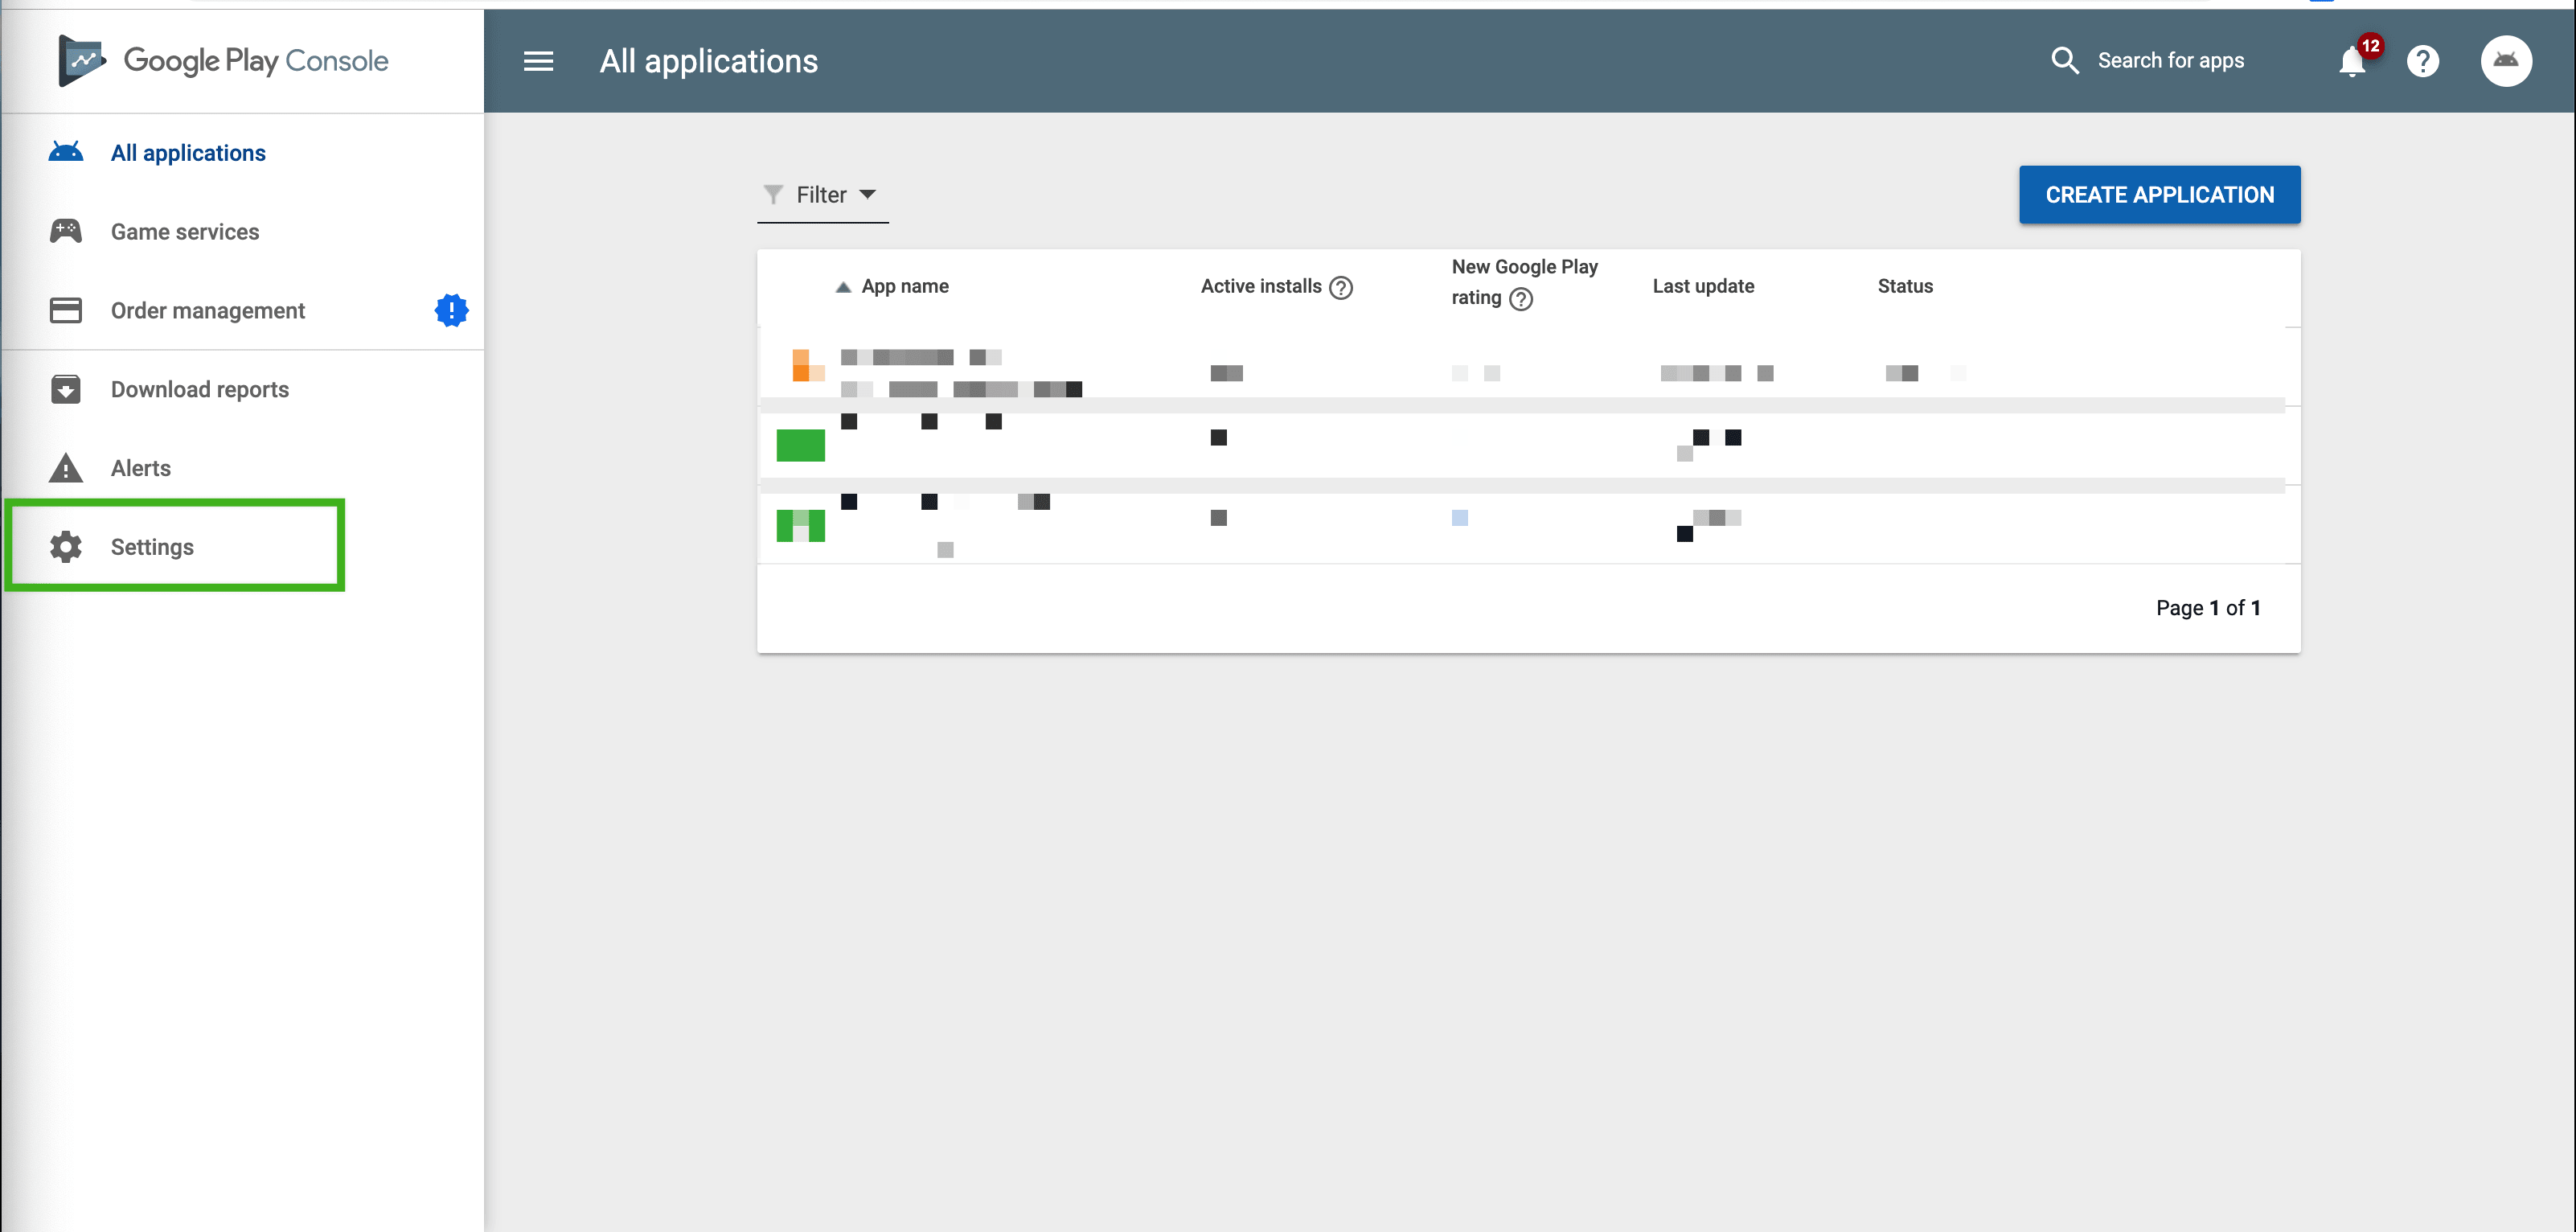
Task: Click the hamburger menu icon
Action: coord(538,61)
